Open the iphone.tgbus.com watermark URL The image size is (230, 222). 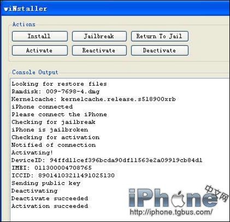(x=171, y=212)
